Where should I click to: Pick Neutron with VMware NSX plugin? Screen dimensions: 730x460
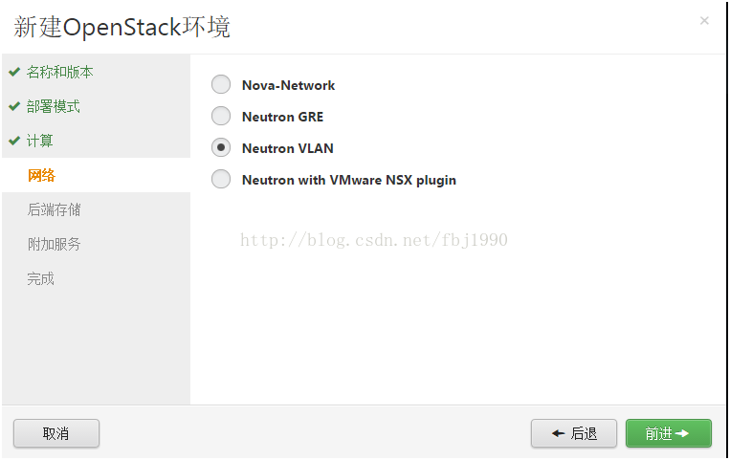[221, 180]
